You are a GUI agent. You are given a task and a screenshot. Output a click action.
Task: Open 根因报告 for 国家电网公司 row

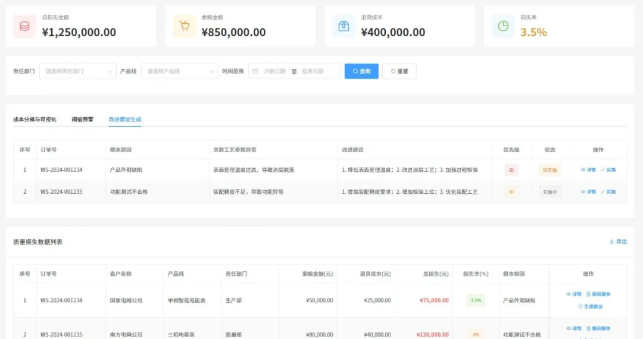(598, 294)
